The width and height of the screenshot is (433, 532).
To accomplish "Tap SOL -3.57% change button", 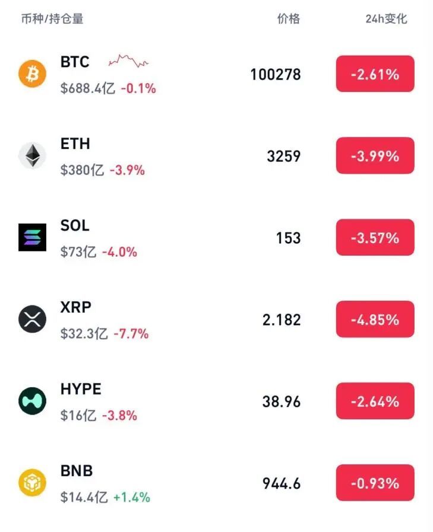I will tap(375, 238).
